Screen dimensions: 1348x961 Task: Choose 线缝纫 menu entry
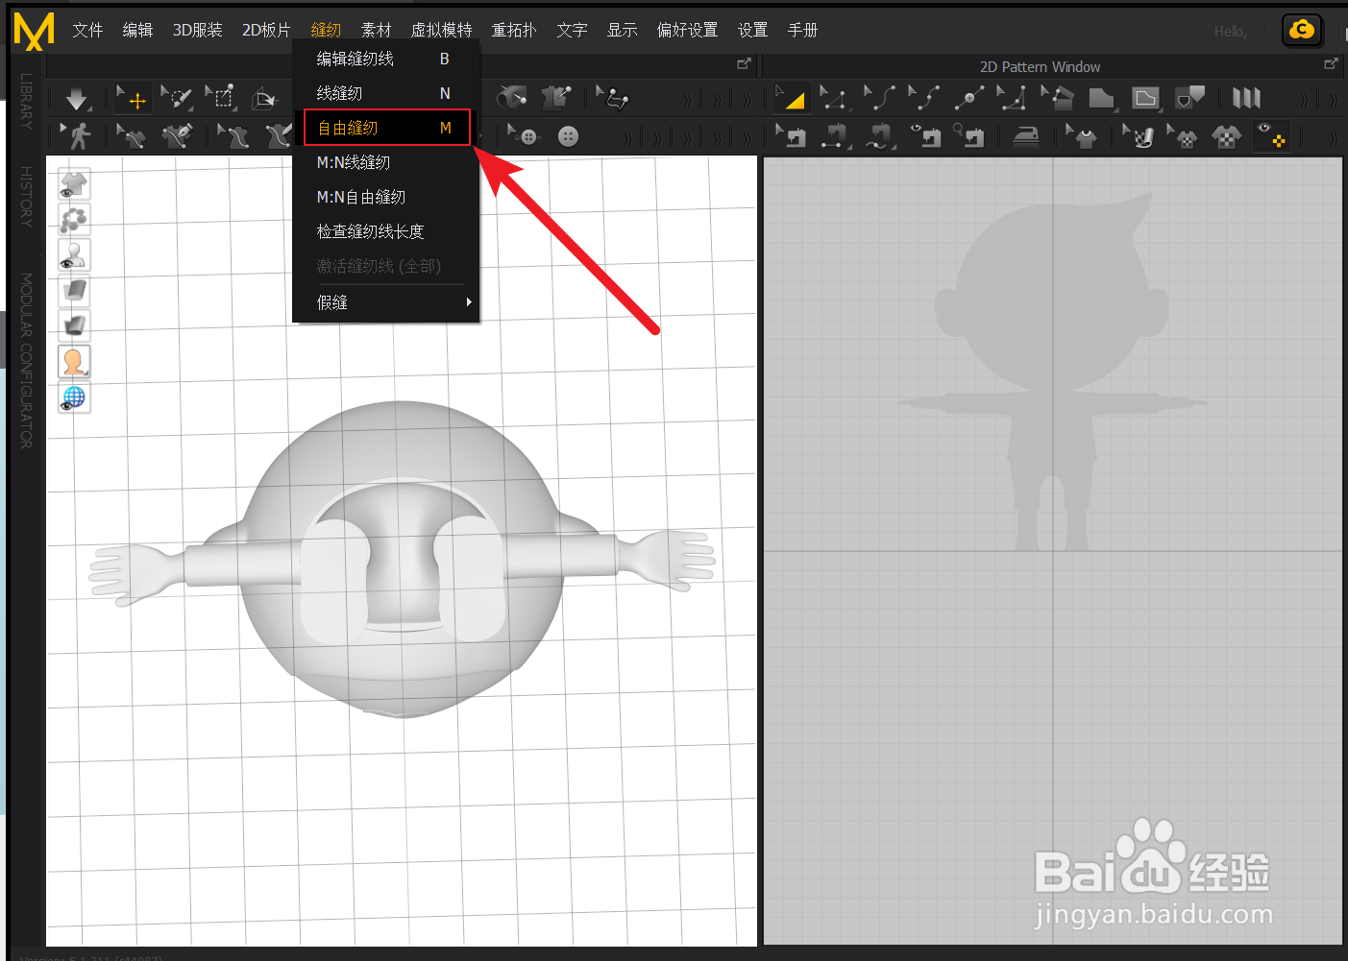pyautogui.click(x=385, y=93)
